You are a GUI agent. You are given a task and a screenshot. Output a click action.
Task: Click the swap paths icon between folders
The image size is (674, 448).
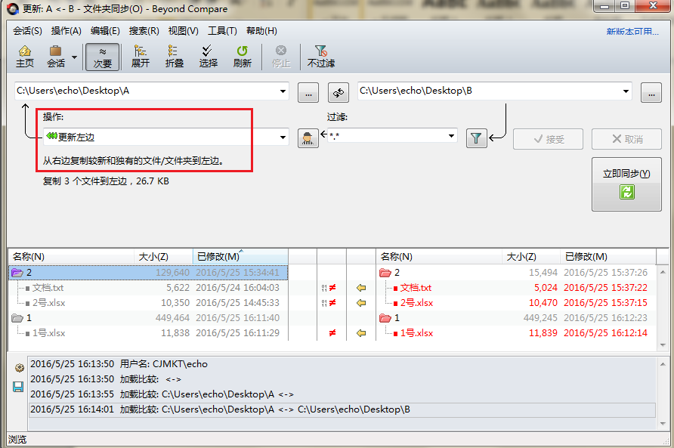pyautogui.click(x=338, y=92)
